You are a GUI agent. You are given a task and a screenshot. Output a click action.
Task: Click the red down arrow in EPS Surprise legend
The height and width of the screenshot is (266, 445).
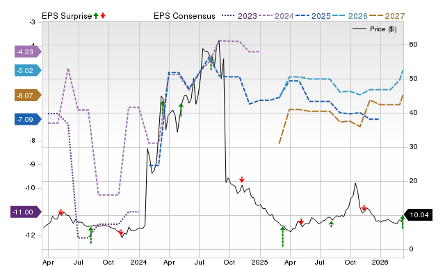103,15
